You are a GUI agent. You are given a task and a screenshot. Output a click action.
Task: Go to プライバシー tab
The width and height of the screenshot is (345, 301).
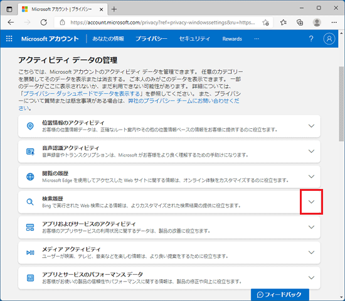[x=151, y=39]
